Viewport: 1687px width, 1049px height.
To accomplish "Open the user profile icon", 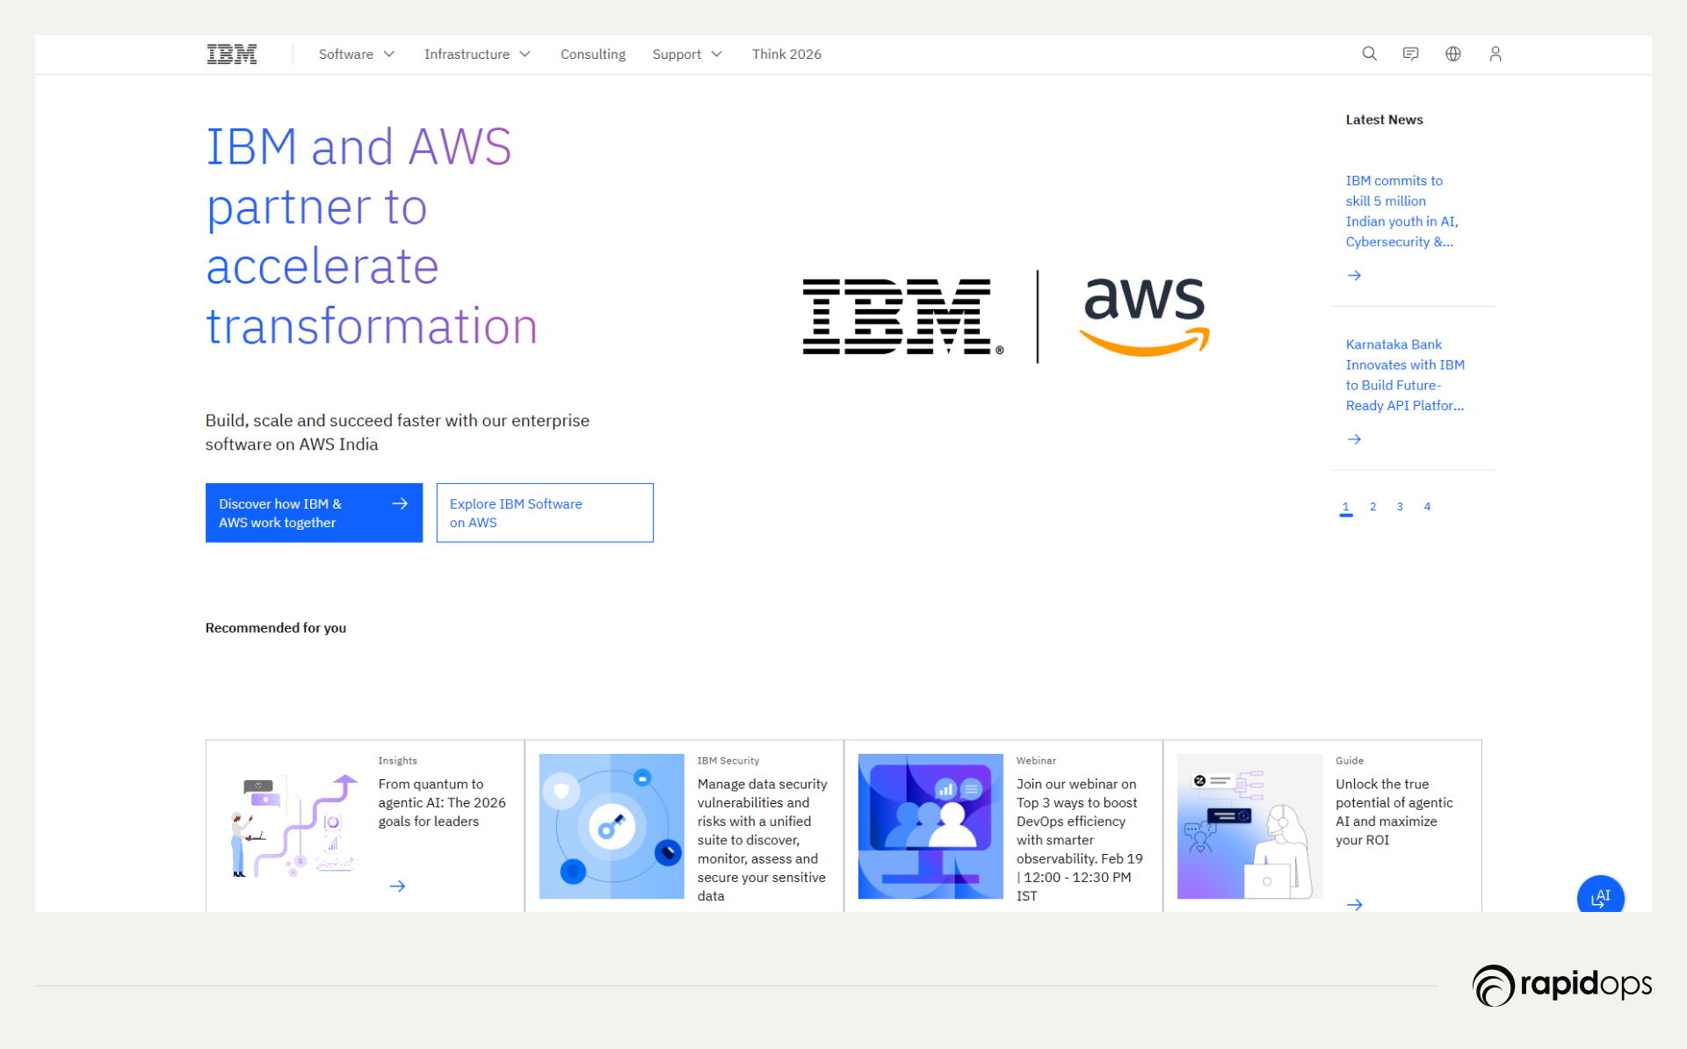I will click(x=1495, y=54).
